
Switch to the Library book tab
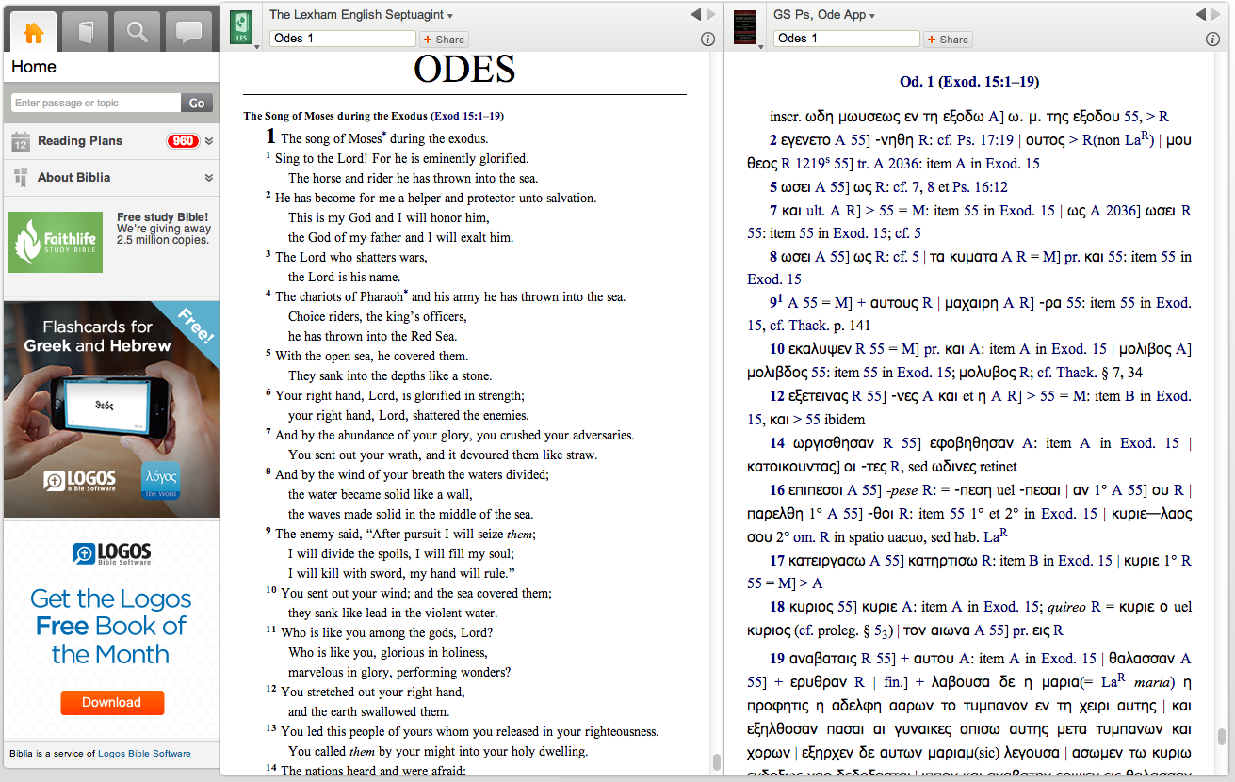tap(86, 33)
